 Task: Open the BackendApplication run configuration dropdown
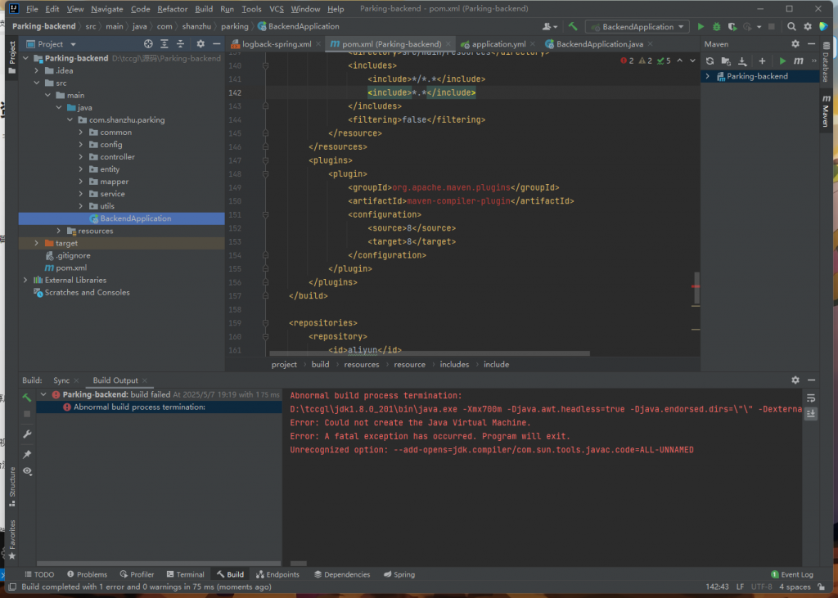637,27
